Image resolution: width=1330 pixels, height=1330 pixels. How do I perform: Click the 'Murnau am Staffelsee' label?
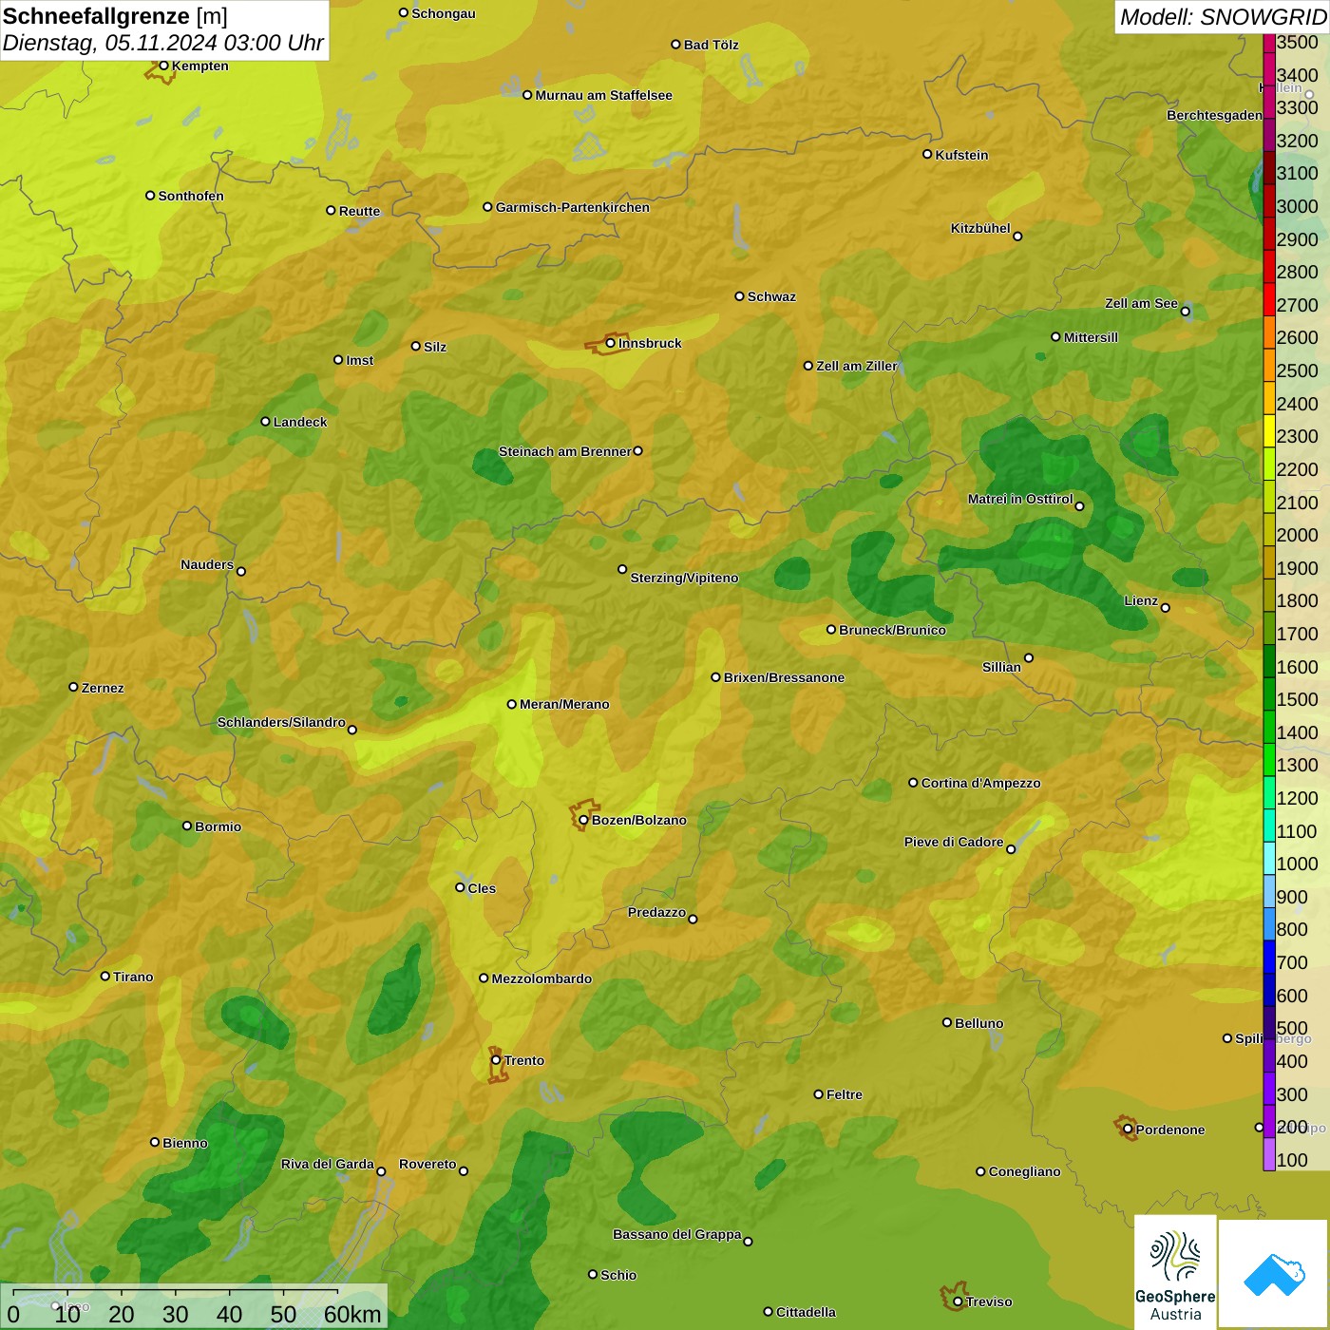[x=603, y=95]
